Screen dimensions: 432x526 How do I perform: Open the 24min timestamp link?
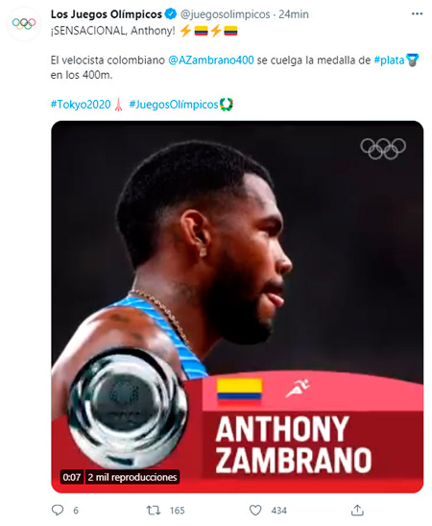(294, 14)
